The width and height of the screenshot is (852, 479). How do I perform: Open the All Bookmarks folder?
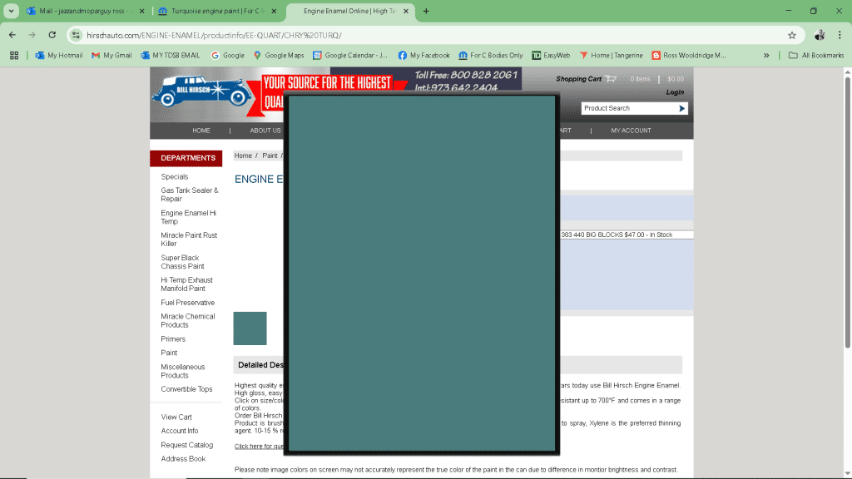pos(815,55)
